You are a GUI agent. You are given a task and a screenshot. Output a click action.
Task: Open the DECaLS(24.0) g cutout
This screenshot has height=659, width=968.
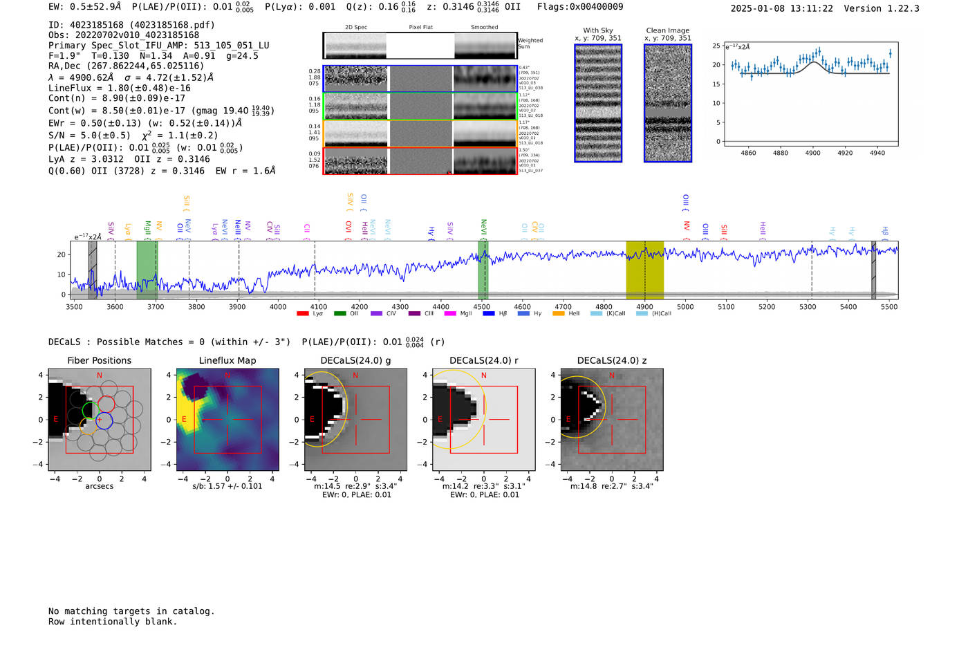tap(355, 419)
